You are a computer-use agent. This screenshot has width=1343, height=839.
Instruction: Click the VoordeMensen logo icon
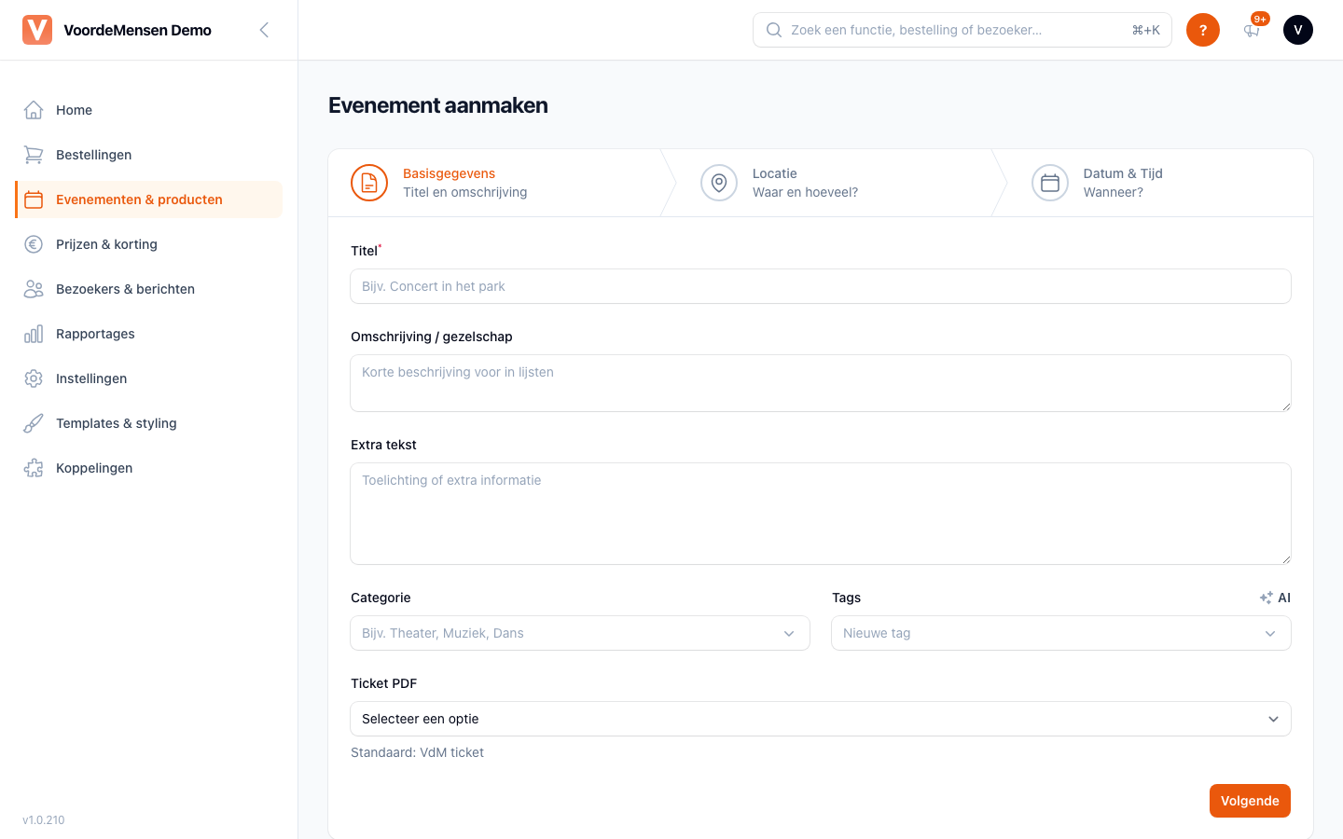tap(37, 30)
